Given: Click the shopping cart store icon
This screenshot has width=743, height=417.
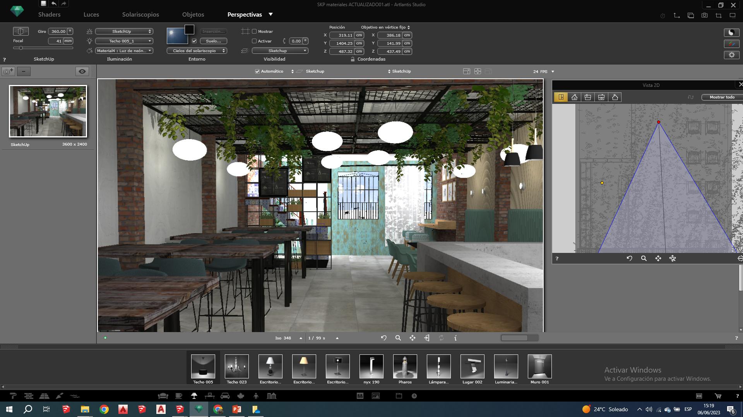Looking at the screenshot, I should pyautogui.click(x=718, y=396).
